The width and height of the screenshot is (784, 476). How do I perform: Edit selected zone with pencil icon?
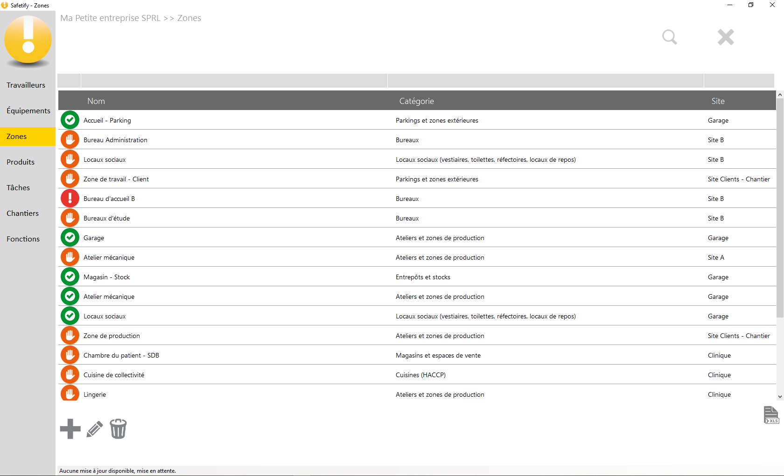point(95,429)
